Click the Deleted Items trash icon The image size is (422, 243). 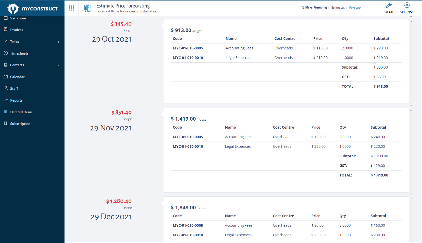(x=6, y=112)
